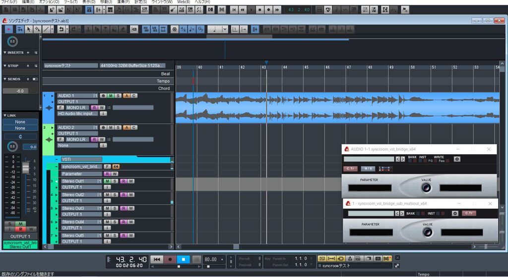Open the line tool dropdown arrow
The image size is (508, 277).
52,29
